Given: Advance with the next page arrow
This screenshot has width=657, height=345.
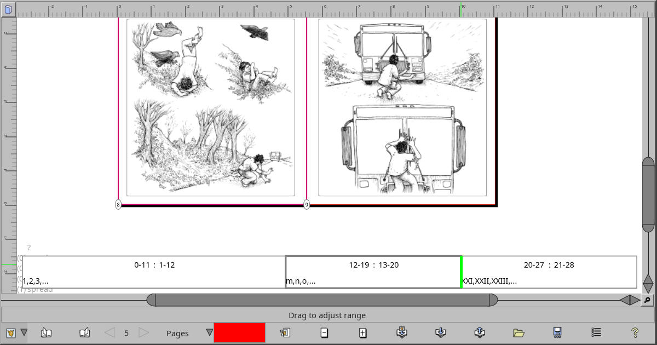Looking at the screenshot, I should (144, 332).
